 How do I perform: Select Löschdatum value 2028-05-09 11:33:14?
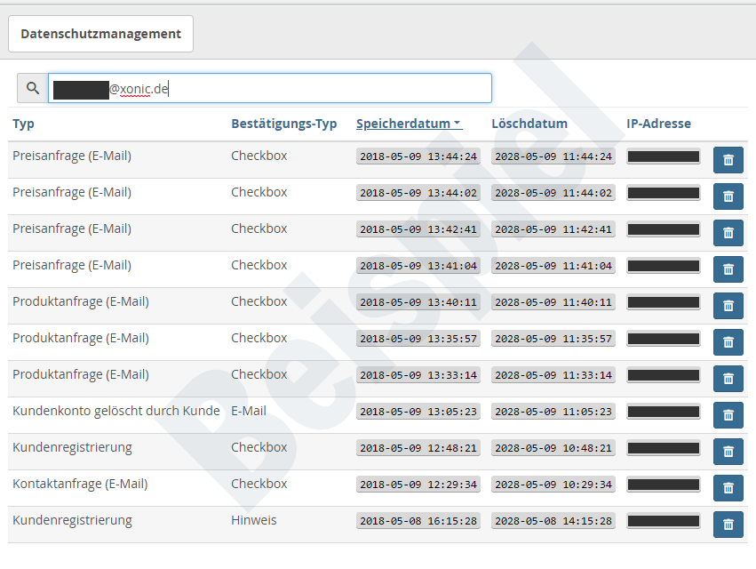tap(553, 375)
